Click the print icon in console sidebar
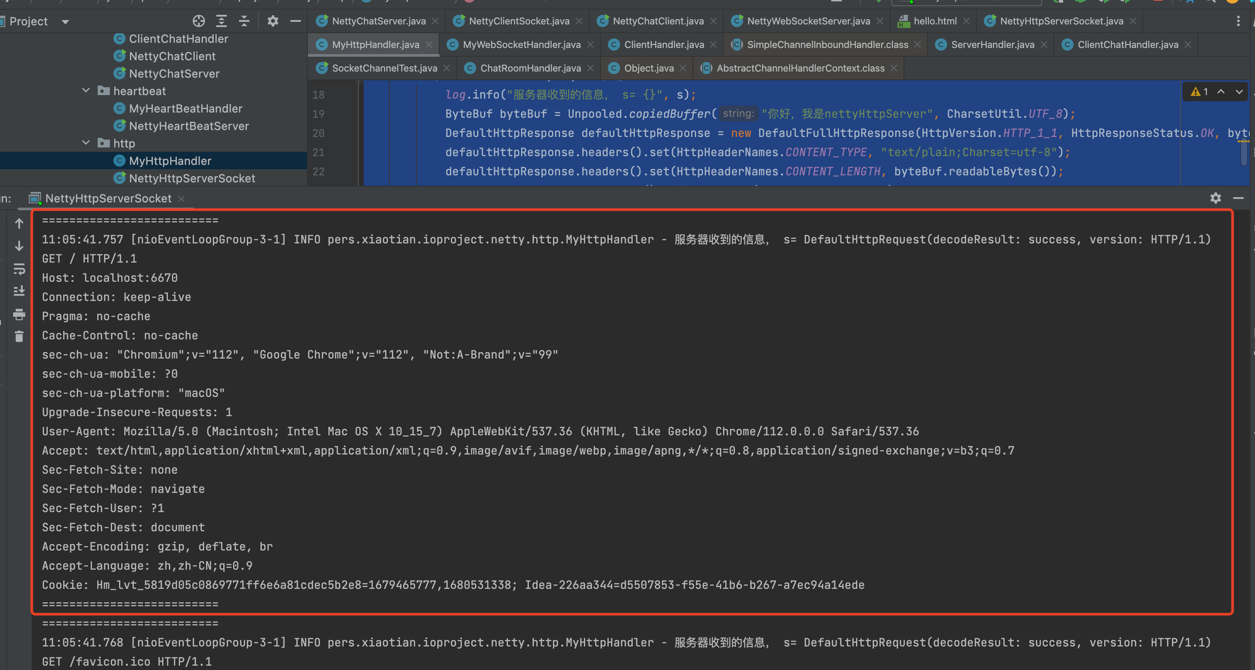 tap(19, 314)
